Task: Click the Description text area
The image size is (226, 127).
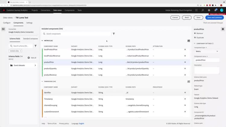Action: (207, 70)
